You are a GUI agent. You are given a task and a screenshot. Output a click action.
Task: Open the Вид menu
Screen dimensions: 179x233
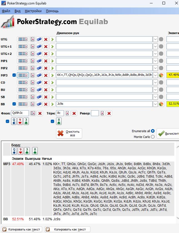[17, 11]
